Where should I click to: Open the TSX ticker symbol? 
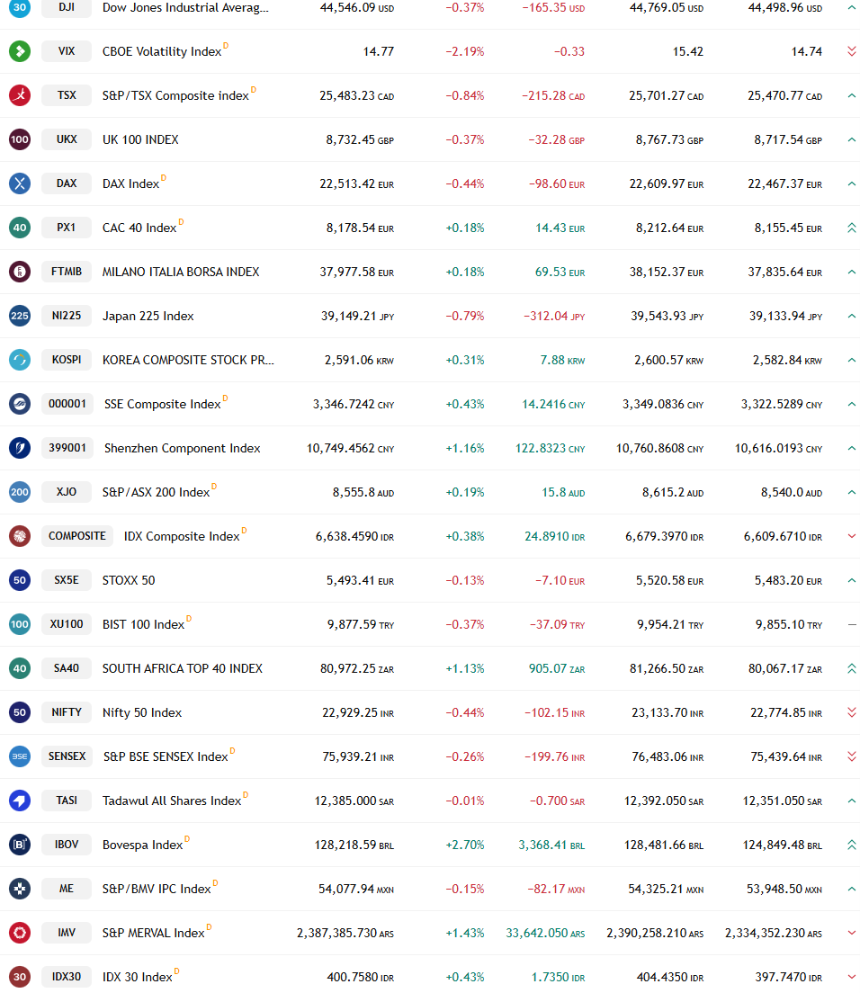click(x=67, y=95)
